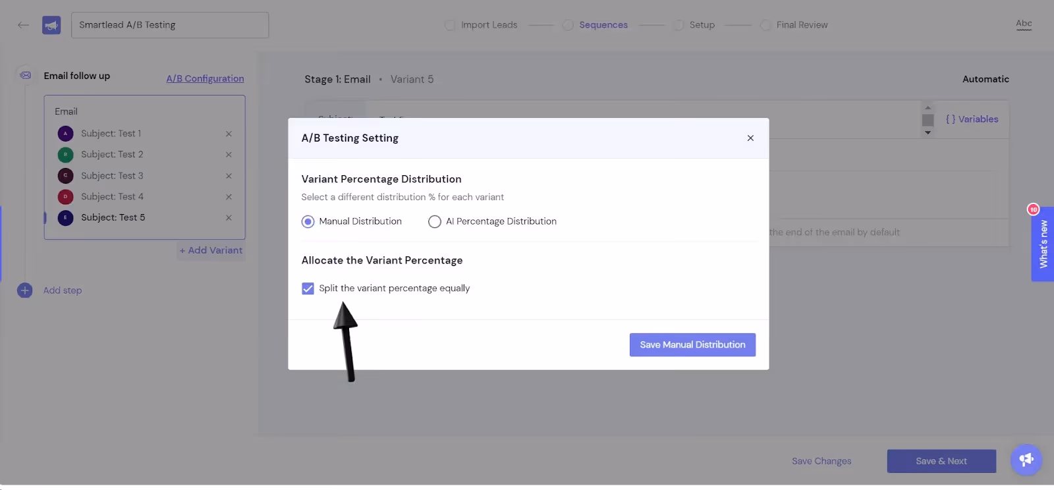Image resolution: width=1054 pixels, height=490 pixels.
Task: Open the chat support bubble icon
Action: (x=1026, y=459)
